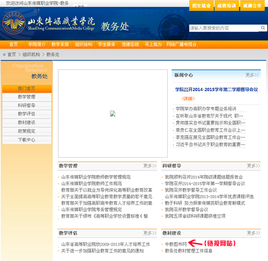Click the broken image placeholder in slideshow

[x=113, y=114]
